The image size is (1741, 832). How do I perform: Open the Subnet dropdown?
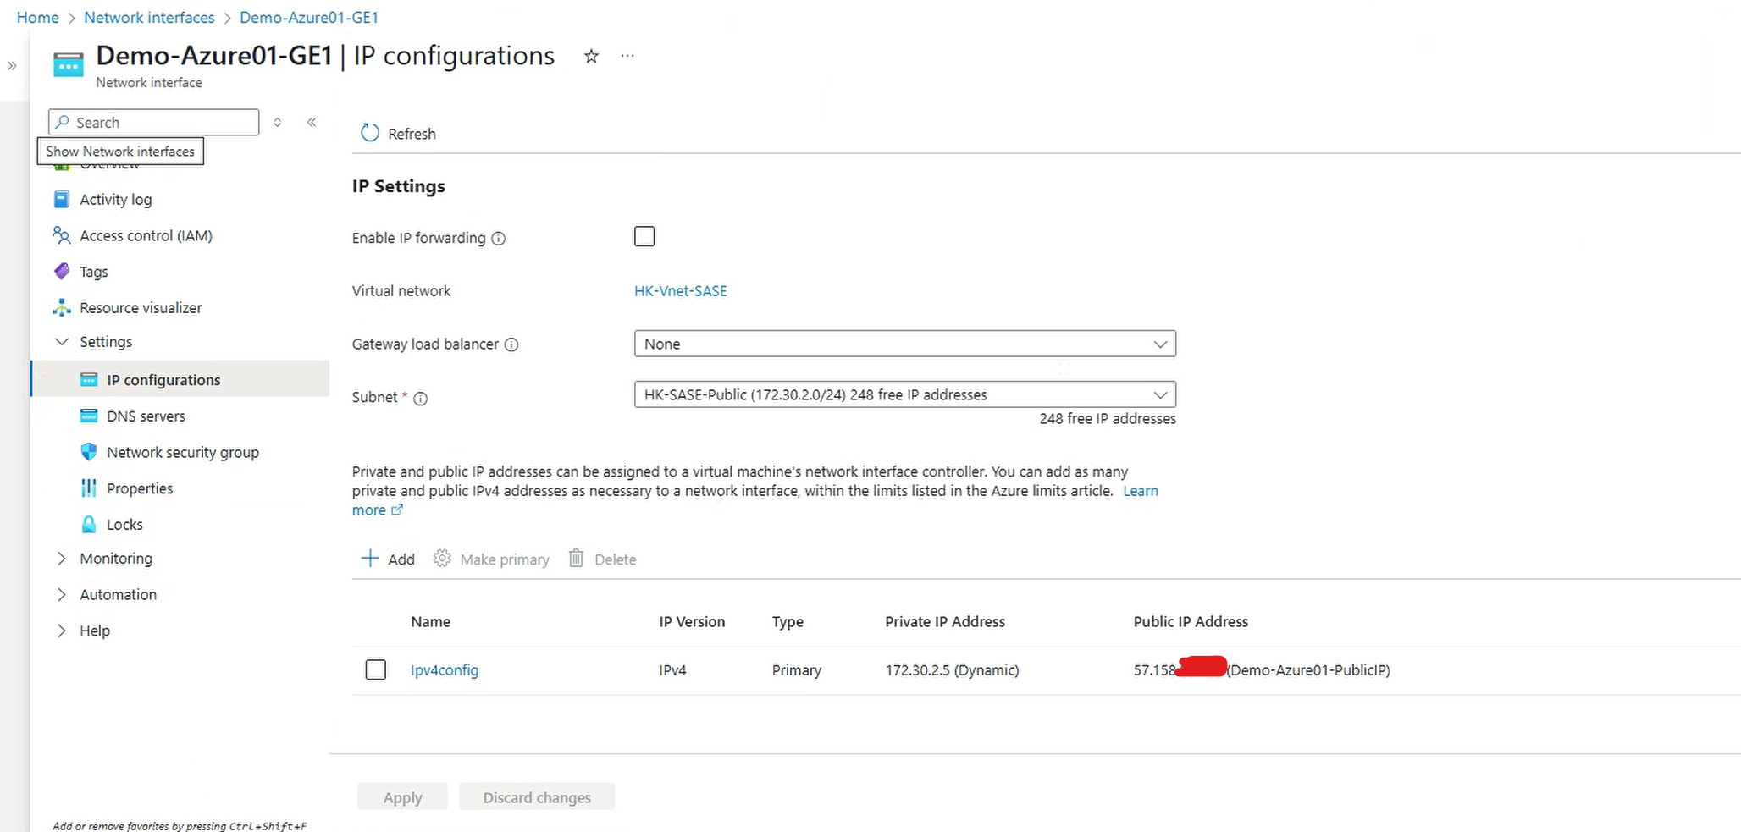[904, 395]
